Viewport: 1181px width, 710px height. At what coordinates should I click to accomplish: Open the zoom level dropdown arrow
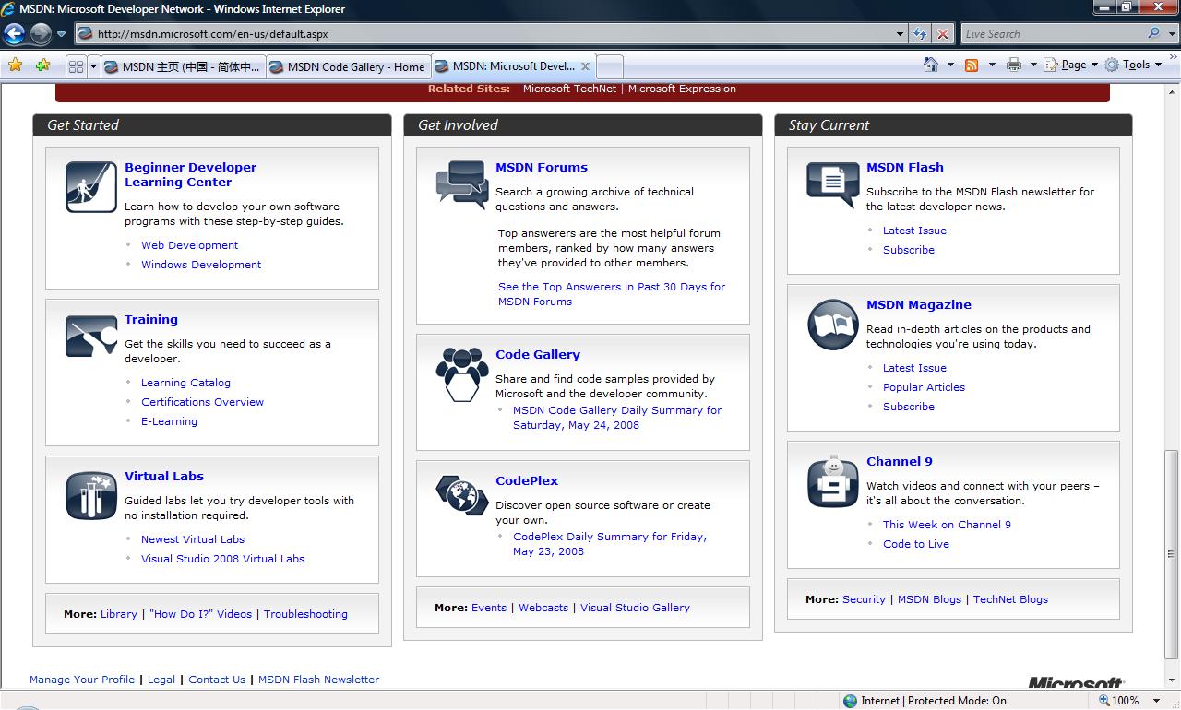(1157, 701)
